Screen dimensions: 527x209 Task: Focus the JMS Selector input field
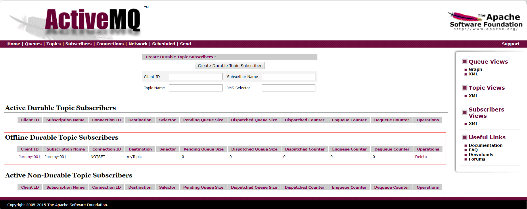point(289,88)
